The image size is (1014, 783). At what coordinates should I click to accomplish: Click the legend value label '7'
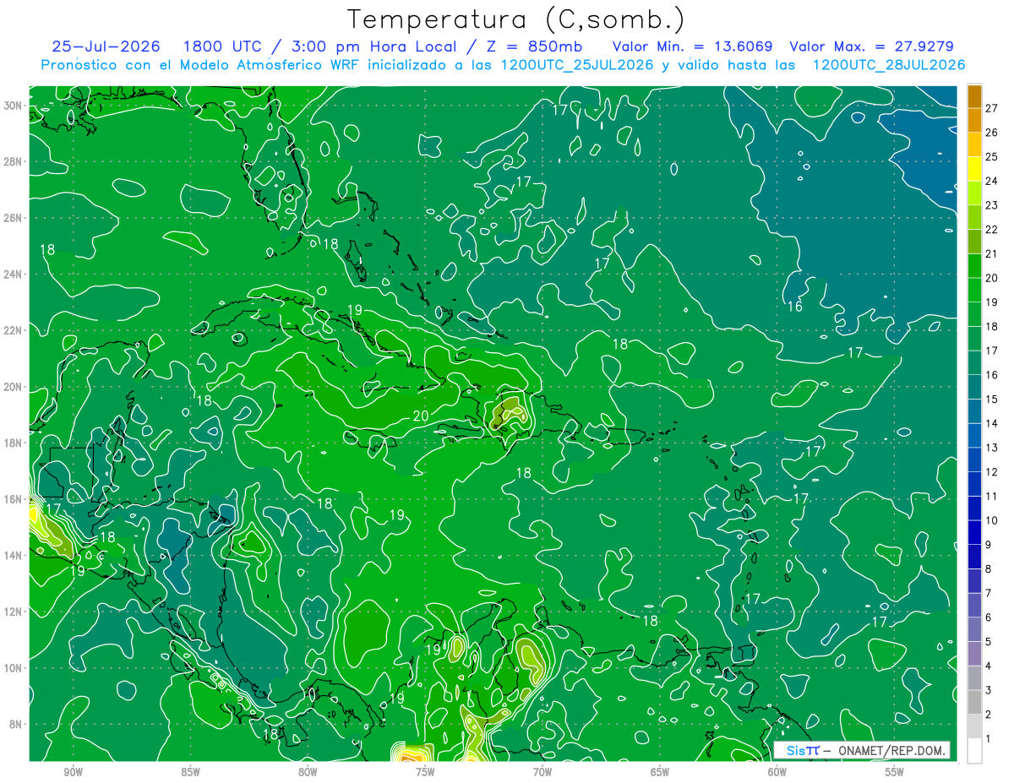989,593
